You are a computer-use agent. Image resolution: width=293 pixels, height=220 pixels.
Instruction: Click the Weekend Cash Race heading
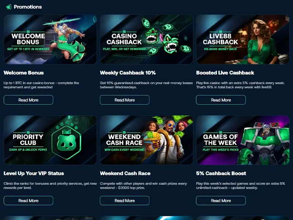click(125, 173)
